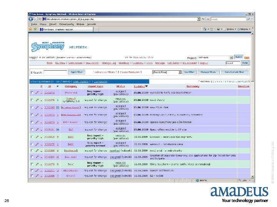The width and height of the screenshot is (277, 207).
Task: Click the Roadmap navigation link
Action: coord(124,63)
